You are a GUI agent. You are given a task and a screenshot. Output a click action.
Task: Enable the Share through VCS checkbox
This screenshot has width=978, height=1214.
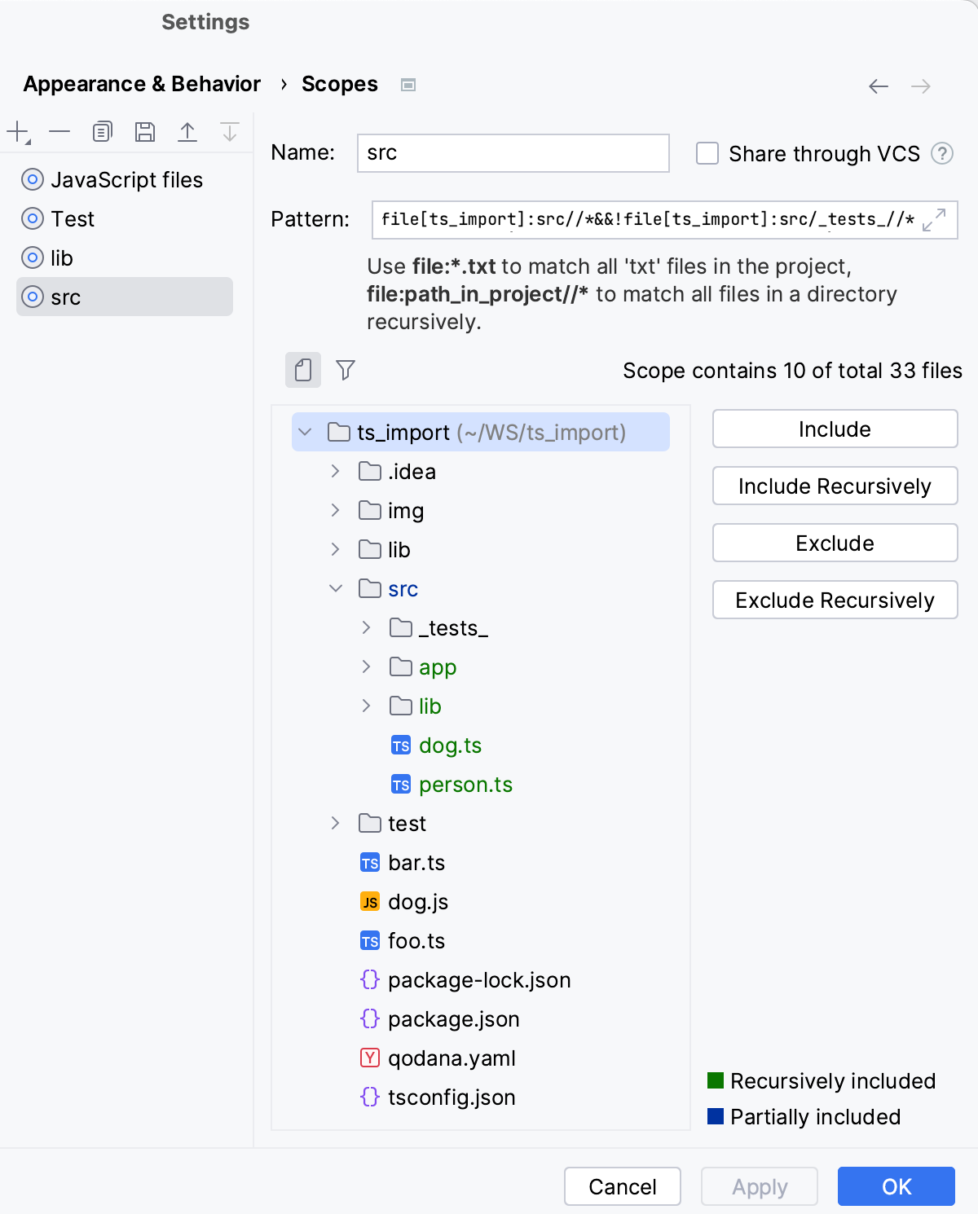point(706,153)
